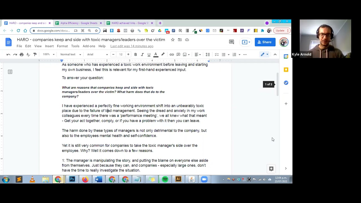361x203 pixels.
Task: Open comment history icon
Action: point(232,42)
